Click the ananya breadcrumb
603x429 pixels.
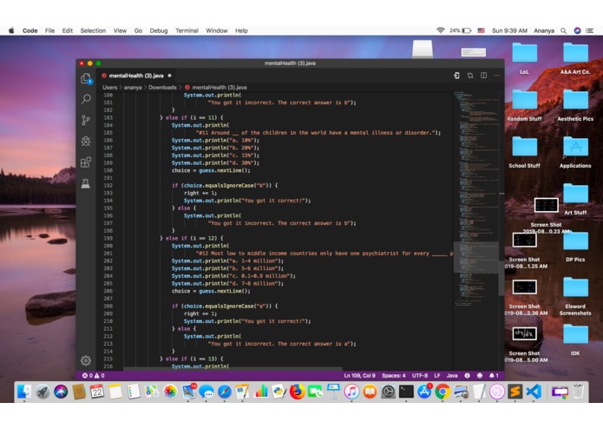(133, 88)
